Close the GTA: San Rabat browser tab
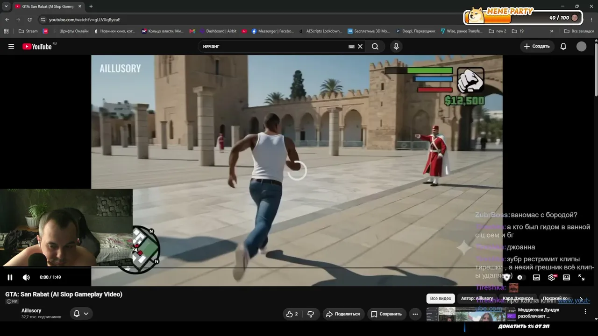 79,7
